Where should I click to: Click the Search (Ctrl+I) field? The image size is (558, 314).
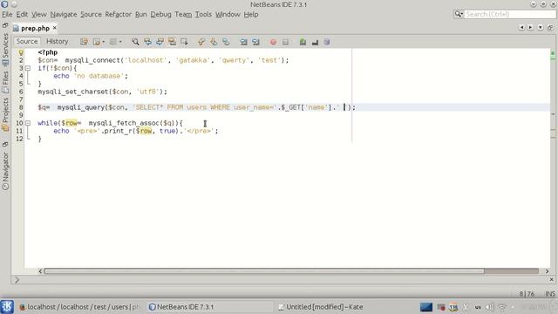(509, 14)
